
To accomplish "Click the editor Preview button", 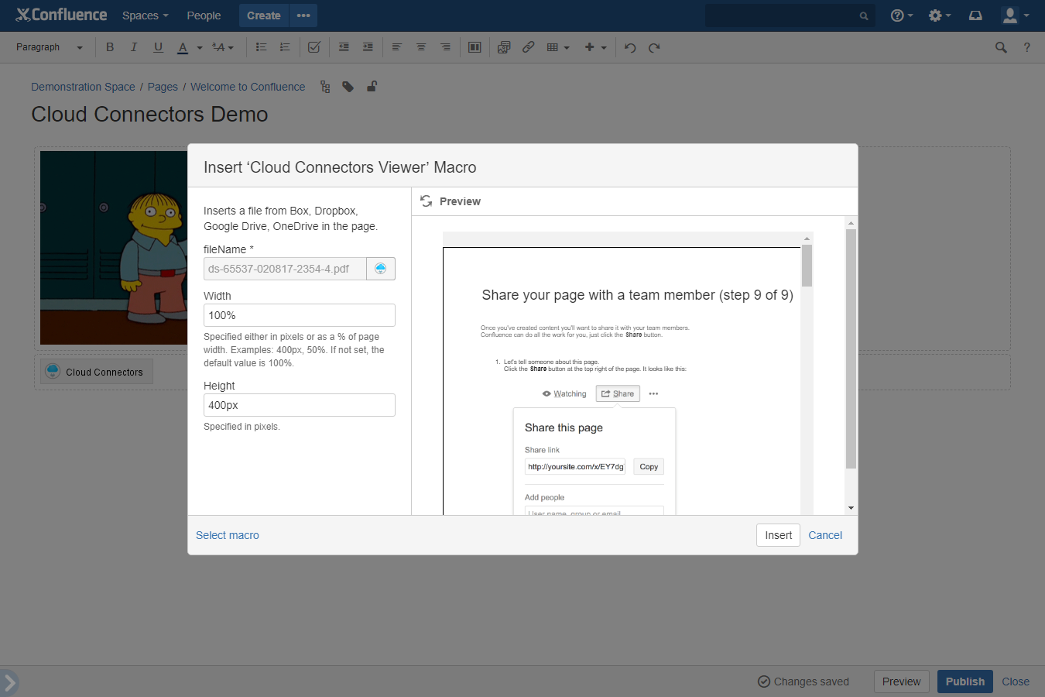I will tap(902, 682).
